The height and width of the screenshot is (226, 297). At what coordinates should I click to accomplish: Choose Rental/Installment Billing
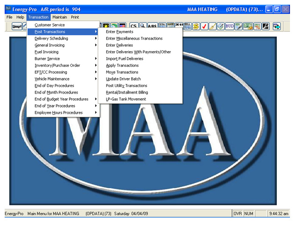click(x=141, y=93)
